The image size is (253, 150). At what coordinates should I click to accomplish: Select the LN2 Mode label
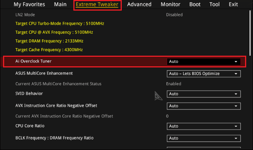tap(25, 15)
